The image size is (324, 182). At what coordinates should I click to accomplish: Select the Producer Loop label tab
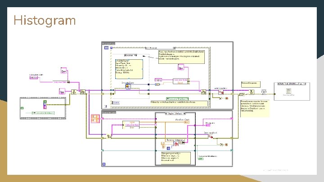pos(108,44)
